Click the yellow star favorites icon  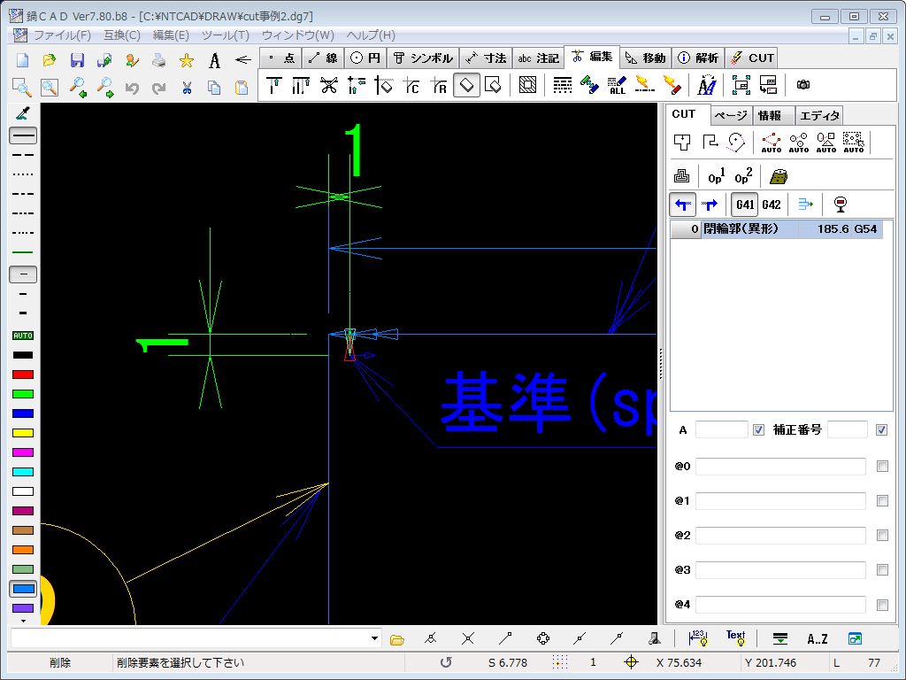pos(186,60)
